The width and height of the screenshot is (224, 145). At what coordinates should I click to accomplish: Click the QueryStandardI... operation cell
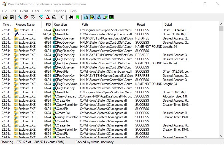pyautogui.click(x=68, y=96)
